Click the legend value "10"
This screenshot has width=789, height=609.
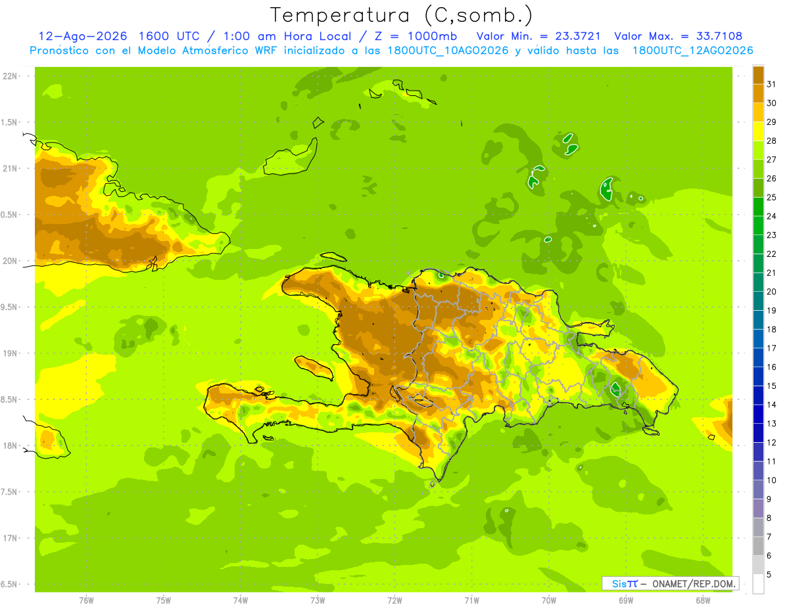click(x=771, y=480)
